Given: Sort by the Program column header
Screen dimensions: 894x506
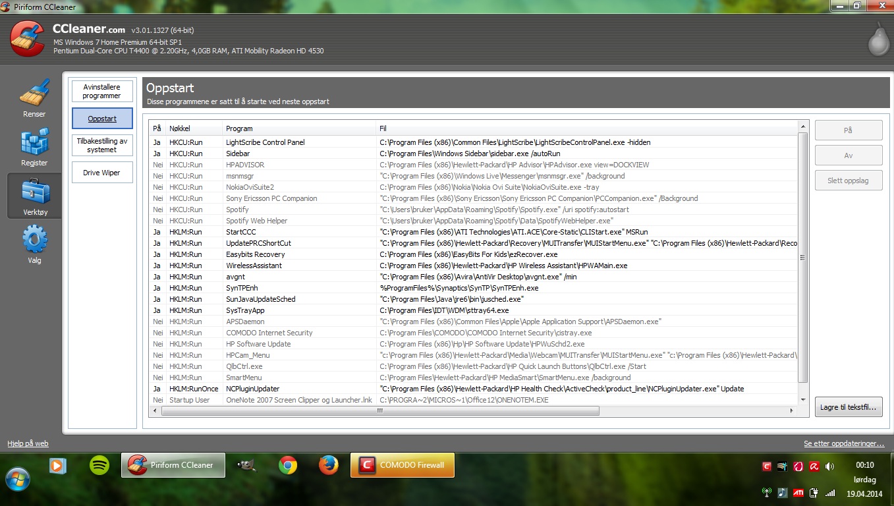Looking at the screenshot, I should coord(299,128).
